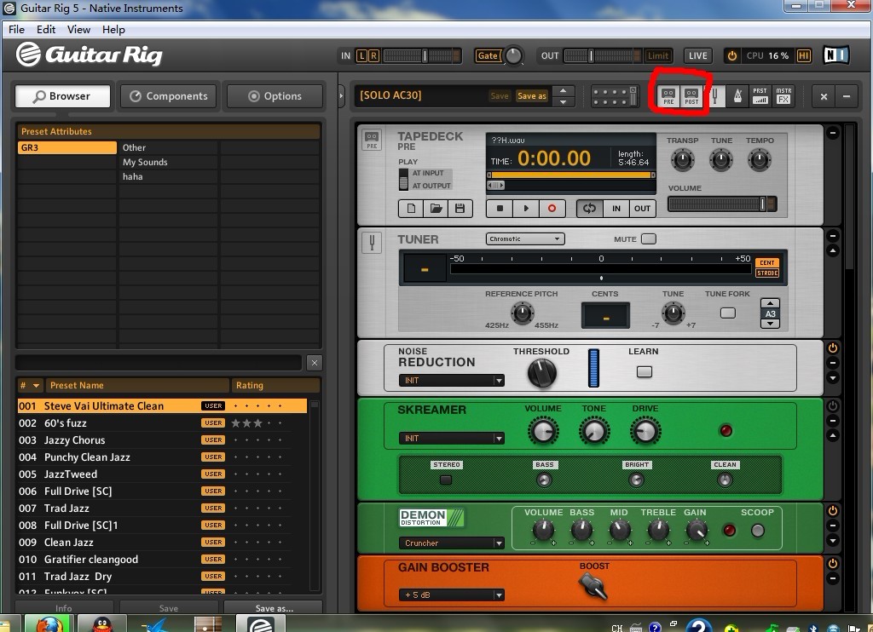Toggle the Gain Booster power button

[833, 563]
